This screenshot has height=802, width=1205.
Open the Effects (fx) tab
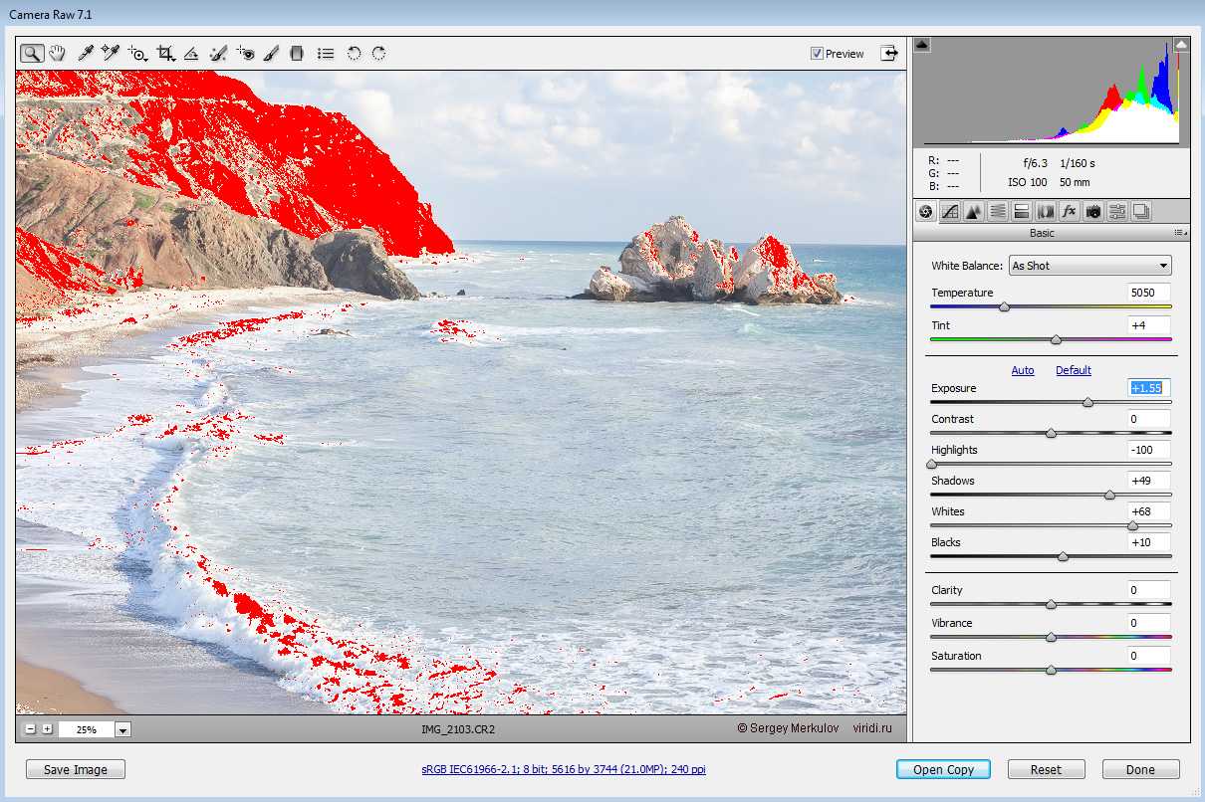pos(1069,211)
